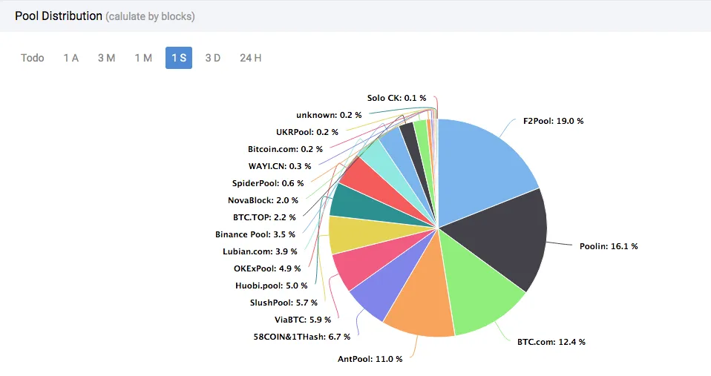Click the Huobi.pool: 5.0 % label
The width and height of the screenshot is (711, 376).
tap(271, 286)
